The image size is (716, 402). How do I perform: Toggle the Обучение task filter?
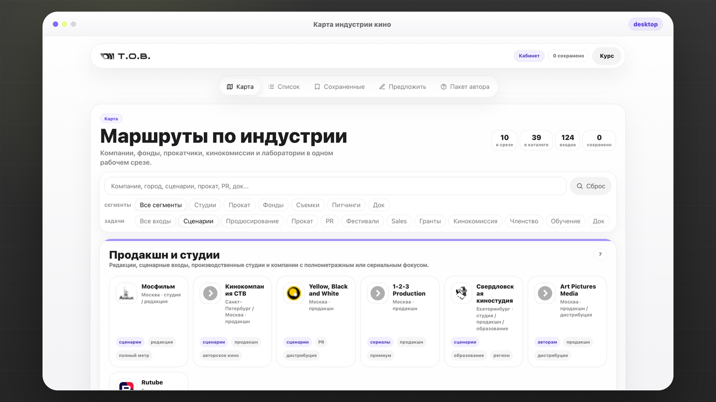(566, 221)
